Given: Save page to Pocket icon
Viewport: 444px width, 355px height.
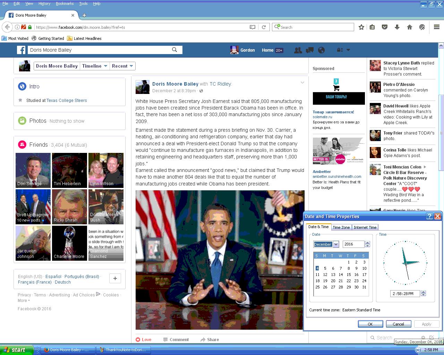Looking at the screenshot, I should coord(384,27).
